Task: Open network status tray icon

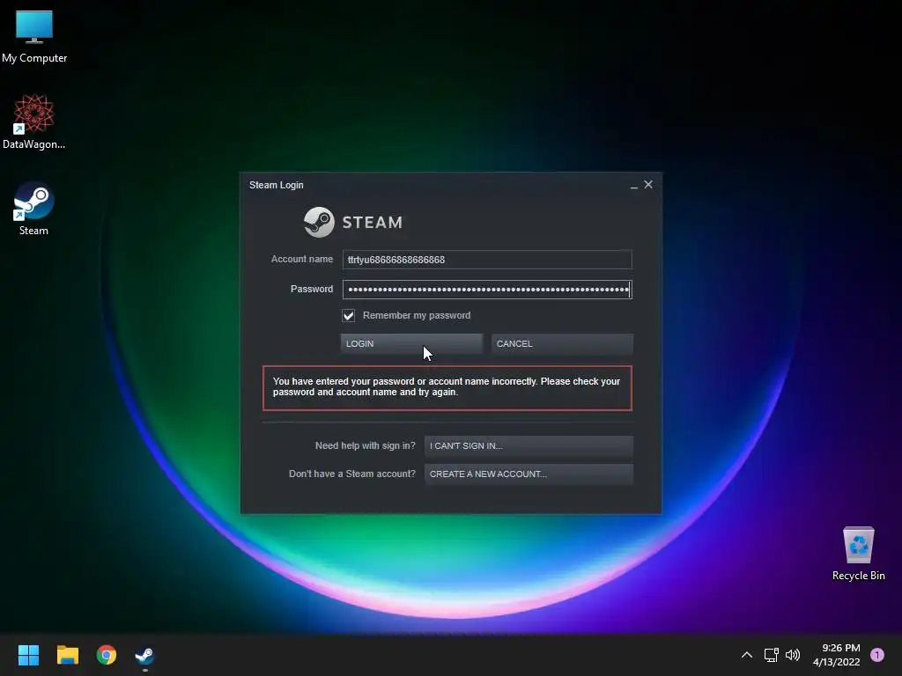Action: [771, 655]
